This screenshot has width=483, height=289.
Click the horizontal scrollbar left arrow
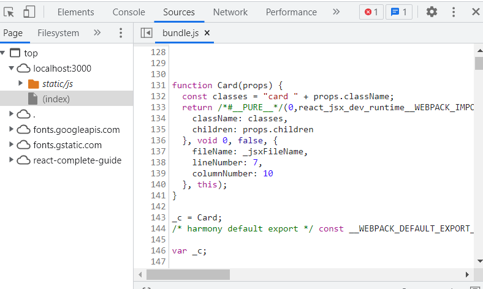140,274
